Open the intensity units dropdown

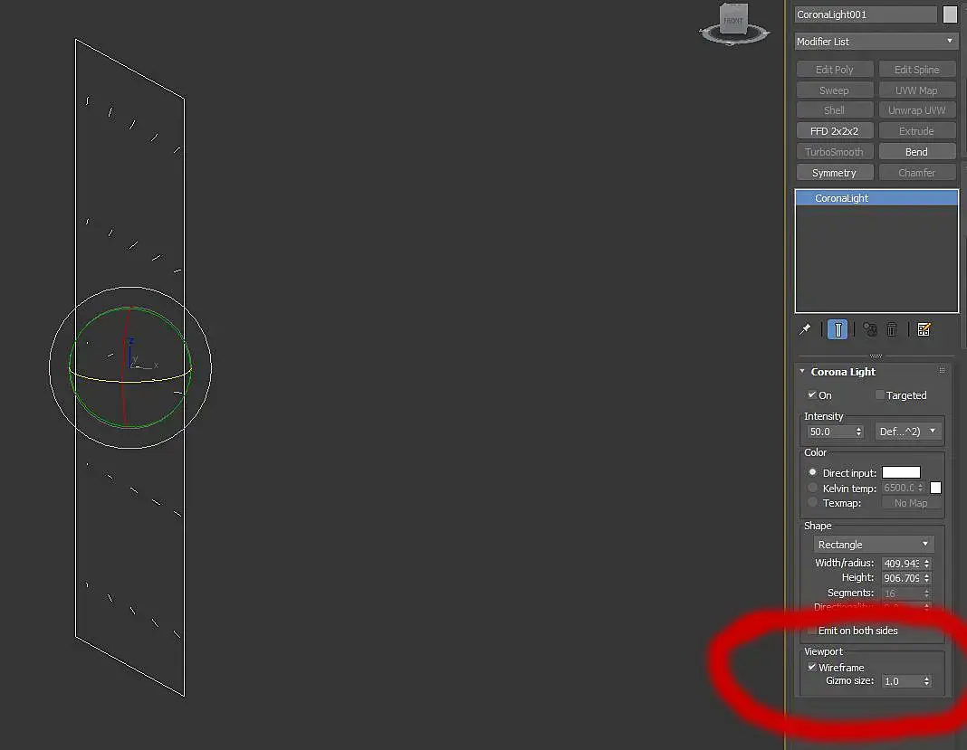[908, 432]
